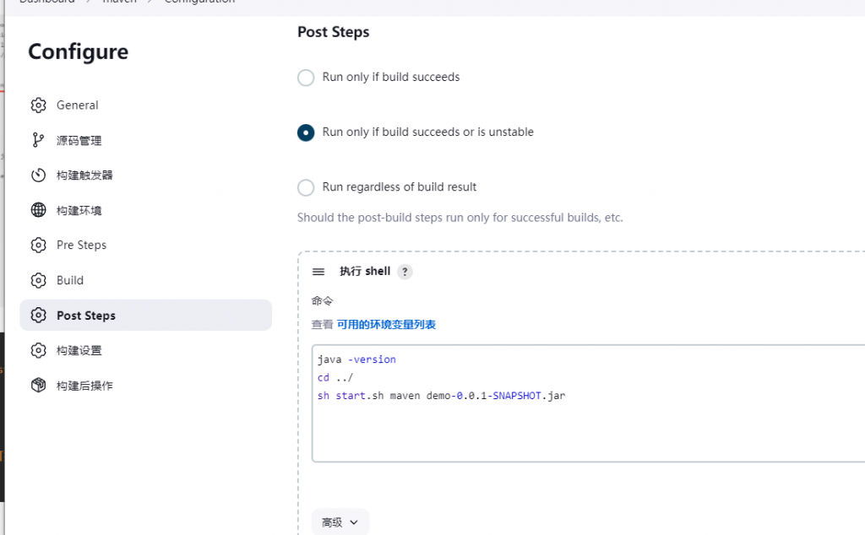This screenshot has height=535, width=865.
Task: Click the 构建触发器 clock icon
Action: click(38, 176)
